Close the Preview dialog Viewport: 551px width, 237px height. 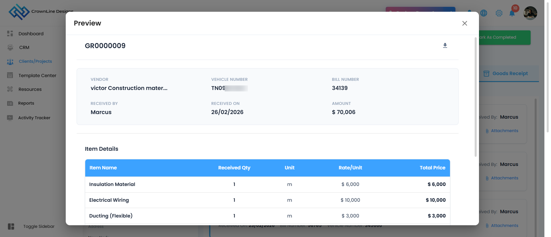click(465, 23)
